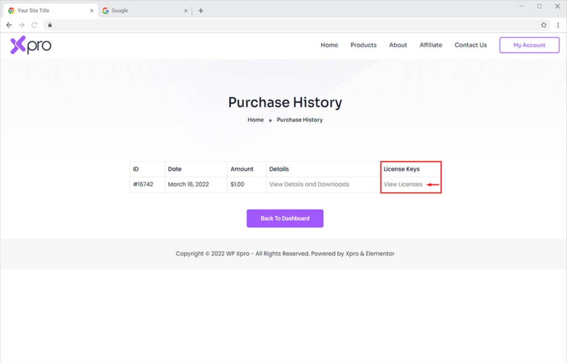Image resolution: width=567 pixels, height=363 pixels.
Task: Open the Chrome three-dot menu
Action: [558, 25]
